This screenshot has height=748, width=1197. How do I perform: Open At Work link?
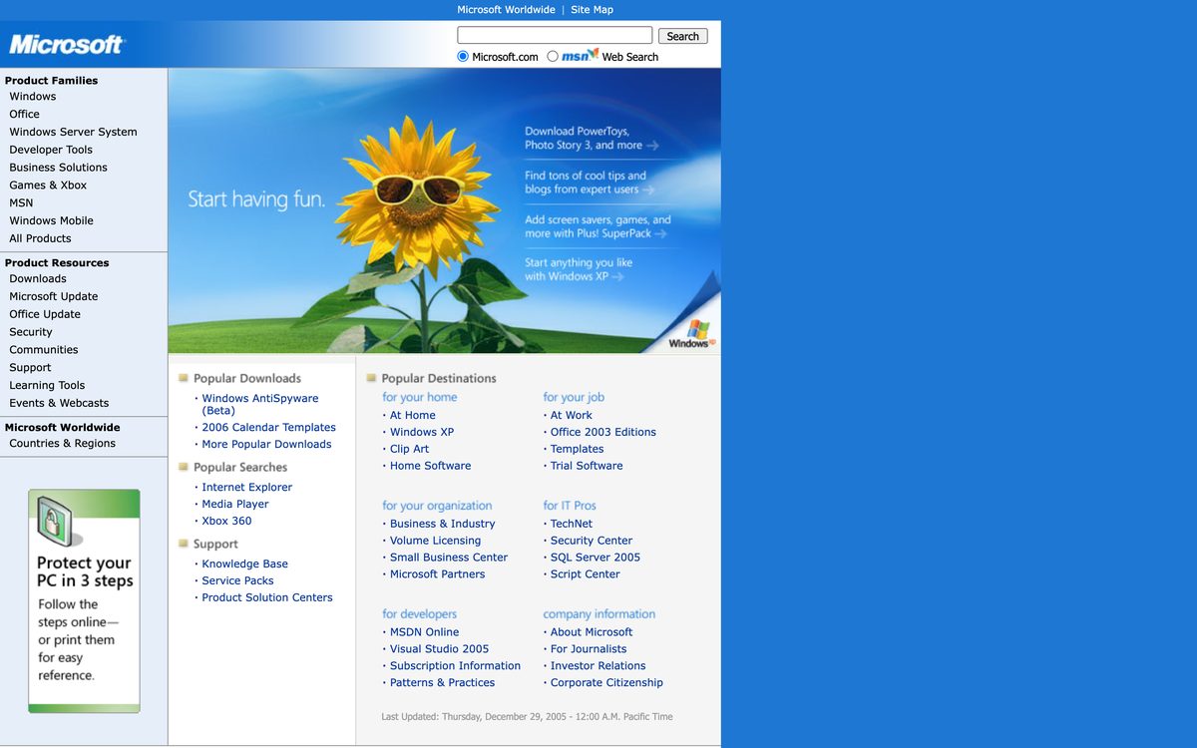tap(572, 416)
